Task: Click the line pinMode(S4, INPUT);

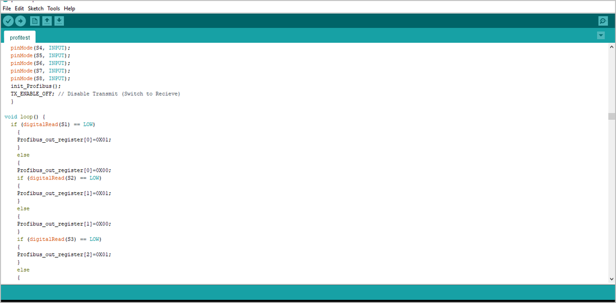Action: pos(40,48)
